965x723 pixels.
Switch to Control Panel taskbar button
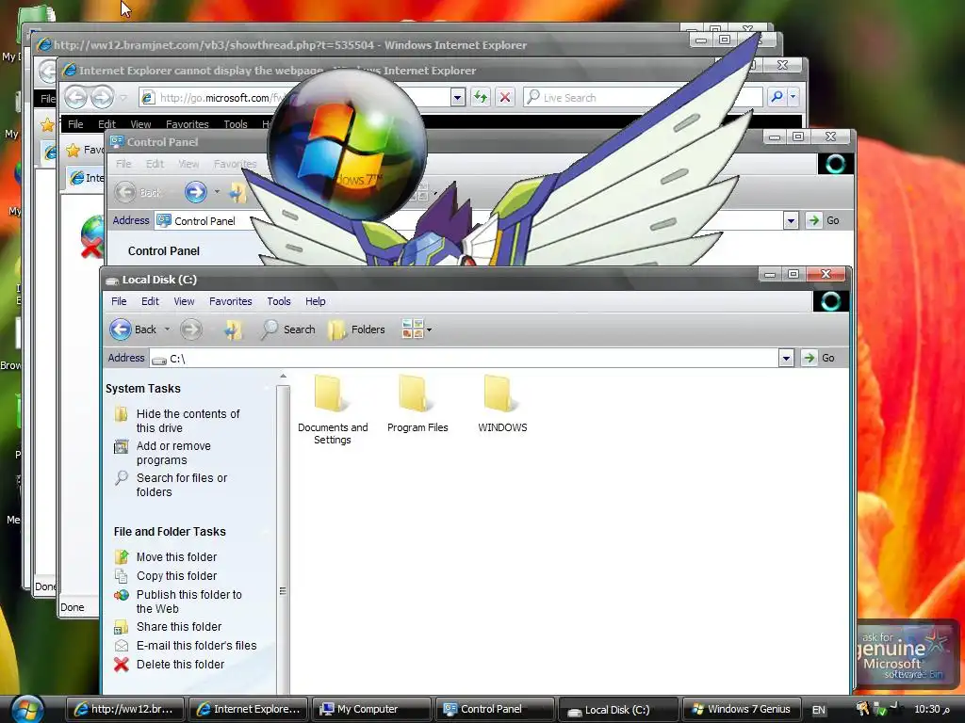(495, 710)
